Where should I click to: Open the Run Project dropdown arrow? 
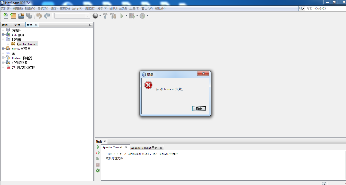click(x=126, y=16)
